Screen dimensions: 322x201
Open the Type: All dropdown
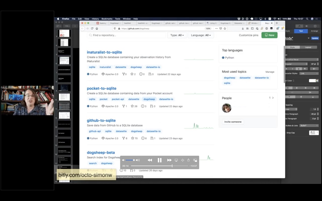(177, 35)
